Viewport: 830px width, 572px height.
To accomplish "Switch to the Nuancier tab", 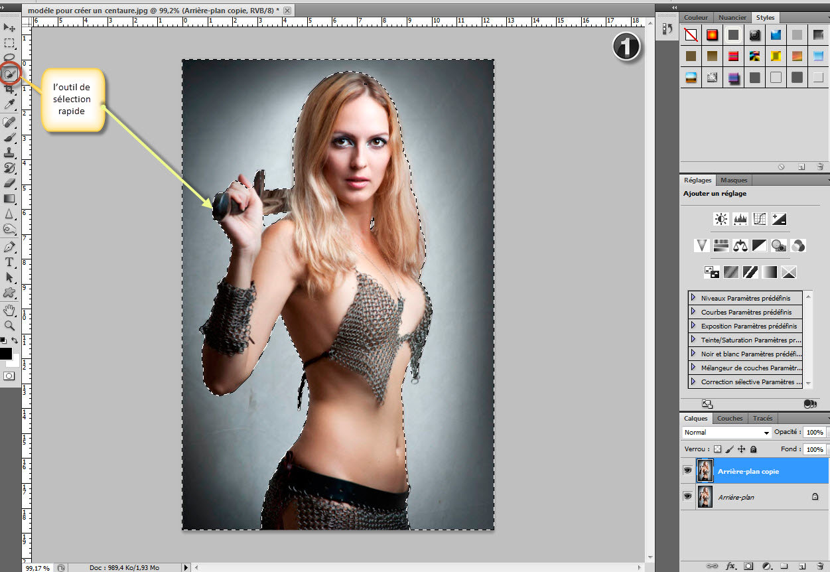I will 732,18.
